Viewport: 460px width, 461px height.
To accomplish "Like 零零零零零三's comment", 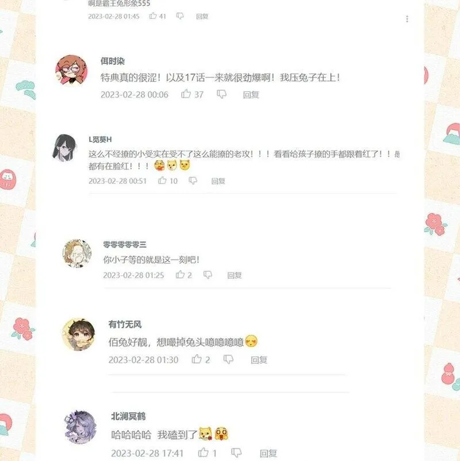I will point(180,275).
